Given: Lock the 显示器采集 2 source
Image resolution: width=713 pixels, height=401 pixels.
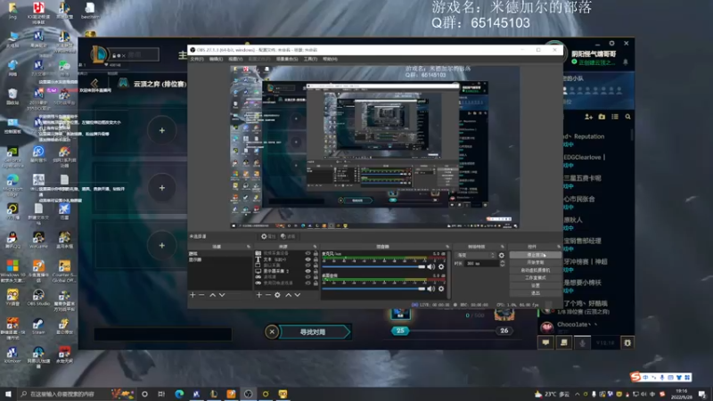Looking at the screenshot, I should pos(316,272).
